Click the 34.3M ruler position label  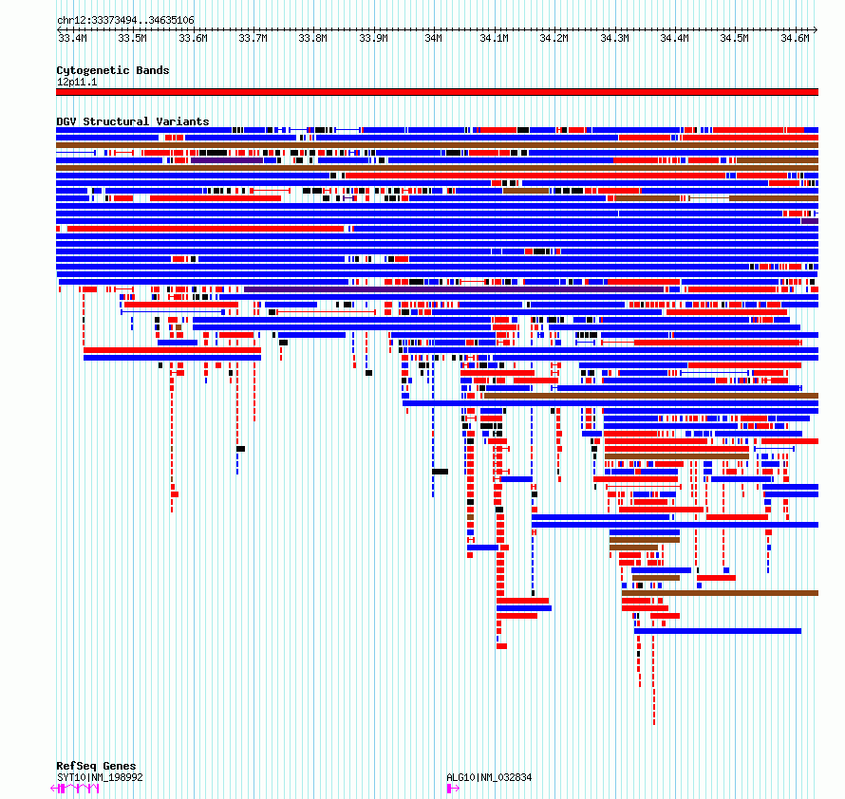coord(614,38)
